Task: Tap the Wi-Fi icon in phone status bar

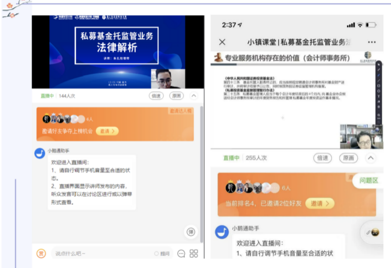Action: [360, 25]
